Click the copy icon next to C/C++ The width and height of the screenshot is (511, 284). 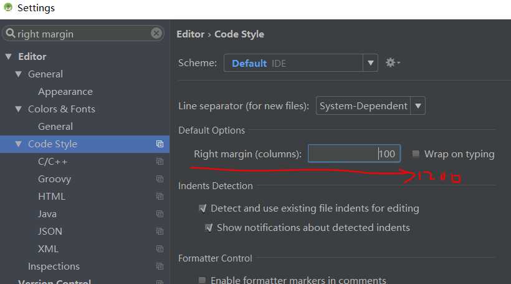(x=160, y=162)
